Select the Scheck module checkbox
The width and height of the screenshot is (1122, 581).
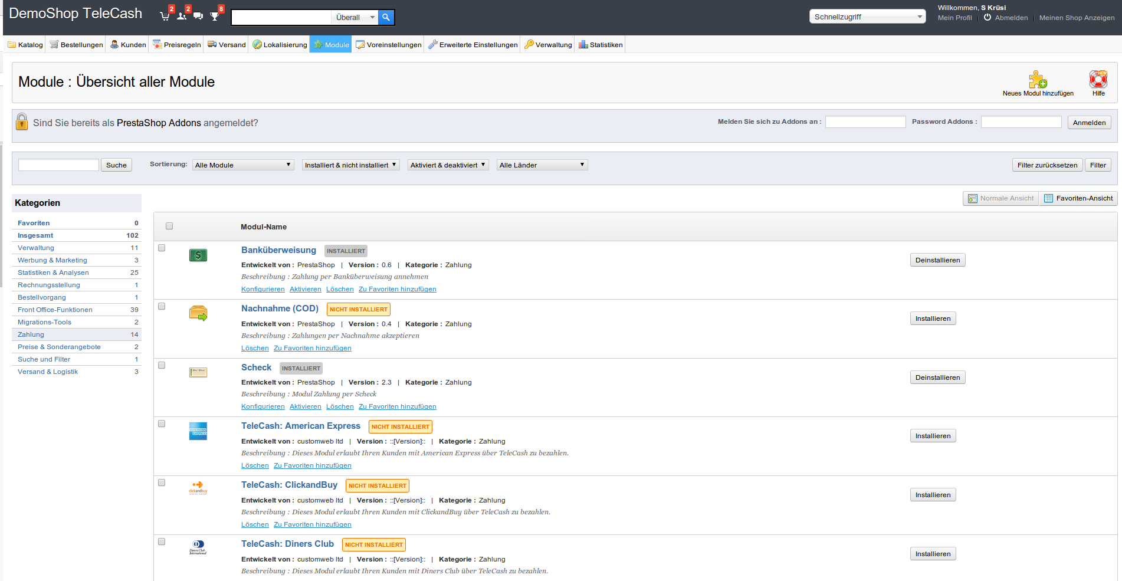tap(162, 366)
